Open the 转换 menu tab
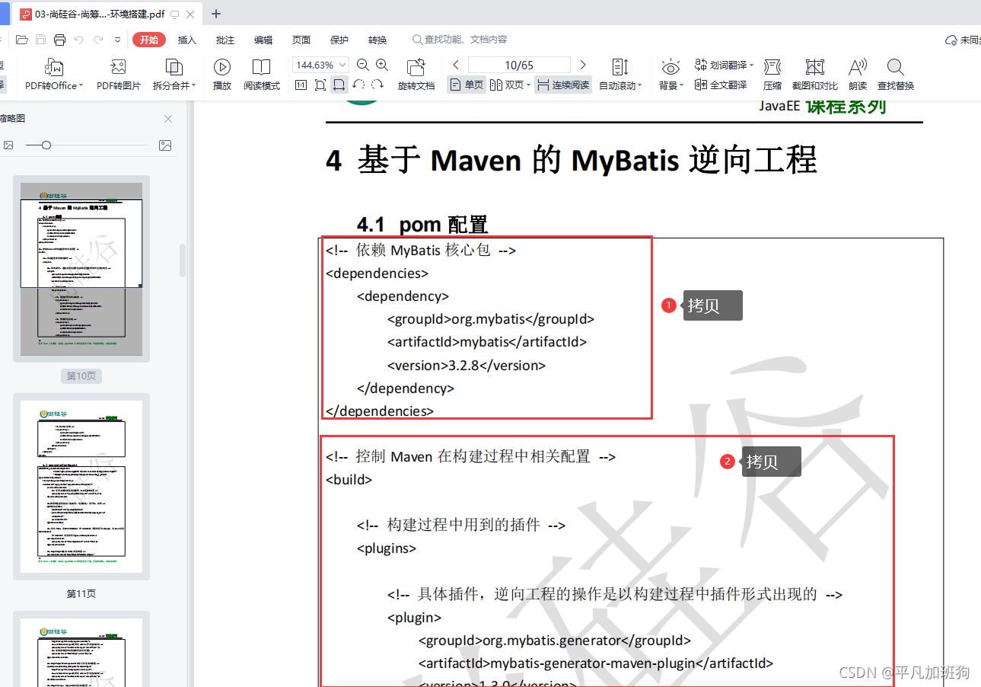Screen dimensions: 981x687 pyautogui.click(x=377, y=40)
